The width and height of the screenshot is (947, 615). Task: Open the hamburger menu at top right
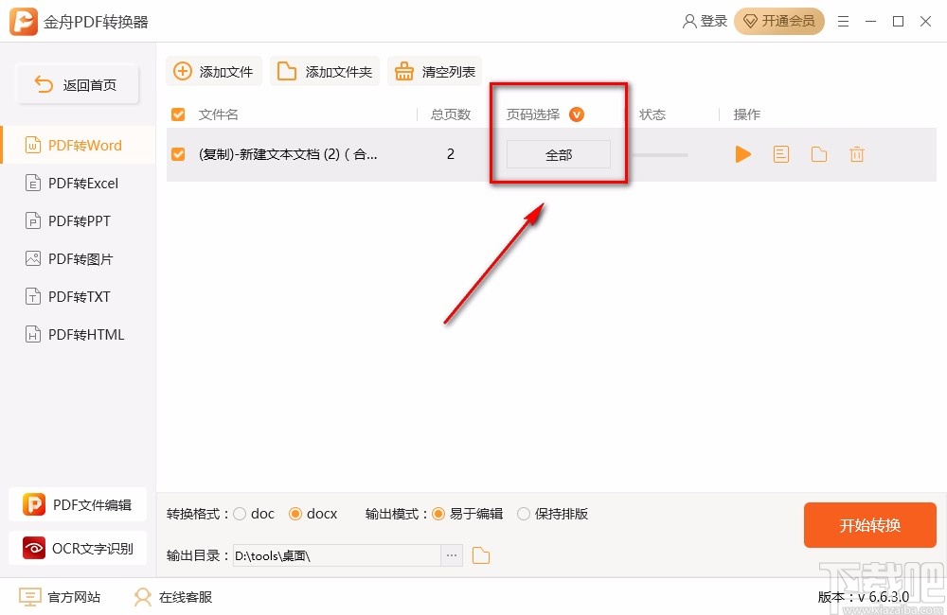click(844, 21)
